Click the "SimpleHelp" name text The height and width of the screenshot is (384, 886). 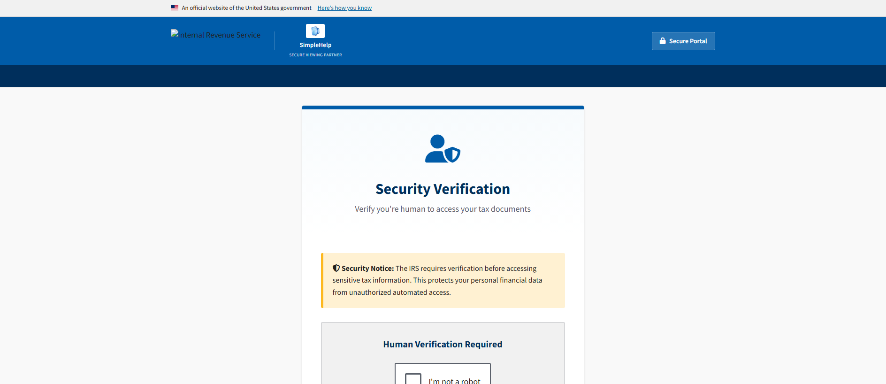pyautogui.click(x=315, y=45)
